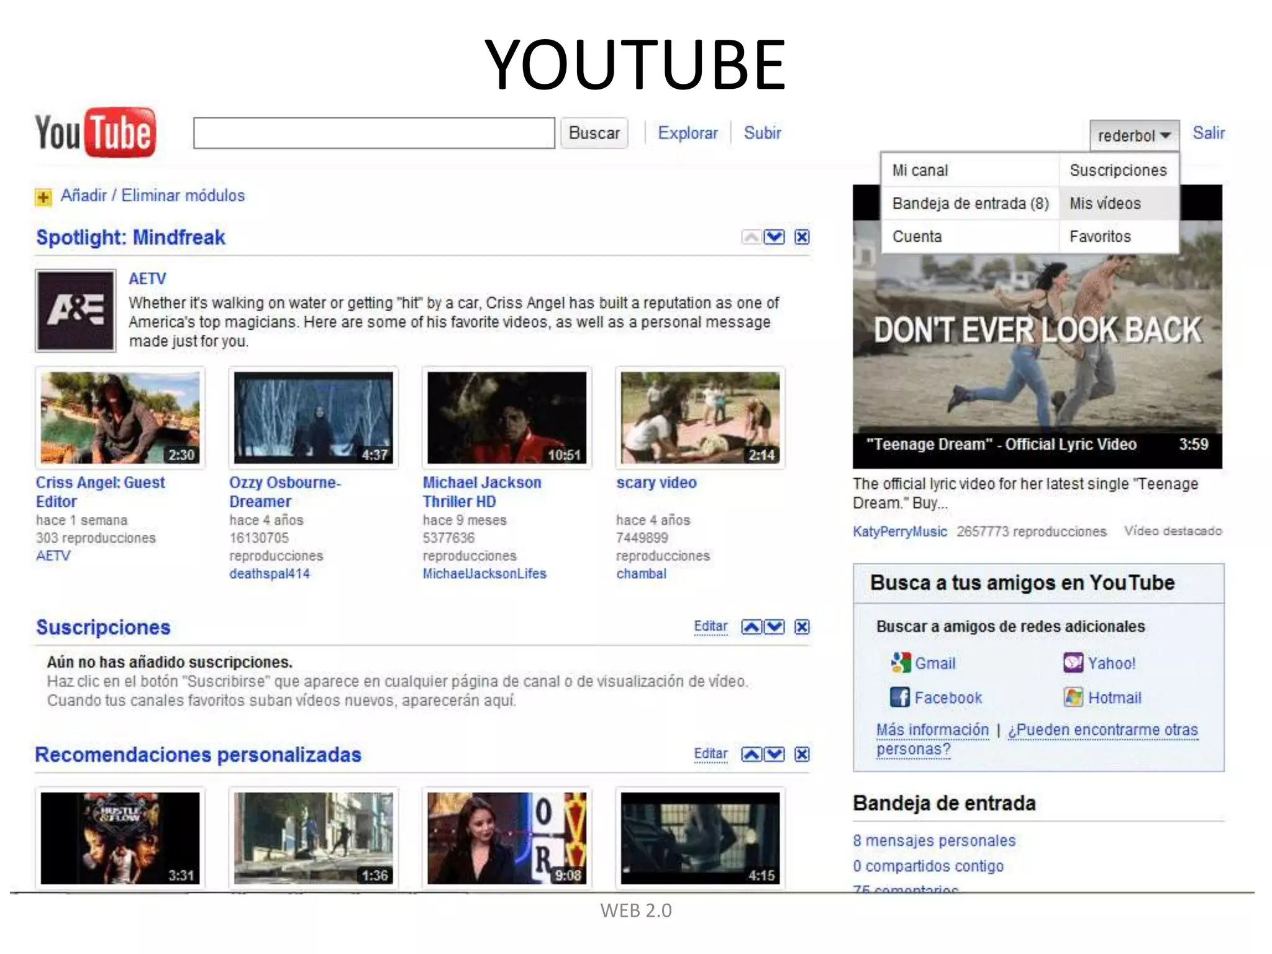Click Añadir / Eliminar módulos link
The width and height of the screenshot is (1272, 954).
(152, 196)
